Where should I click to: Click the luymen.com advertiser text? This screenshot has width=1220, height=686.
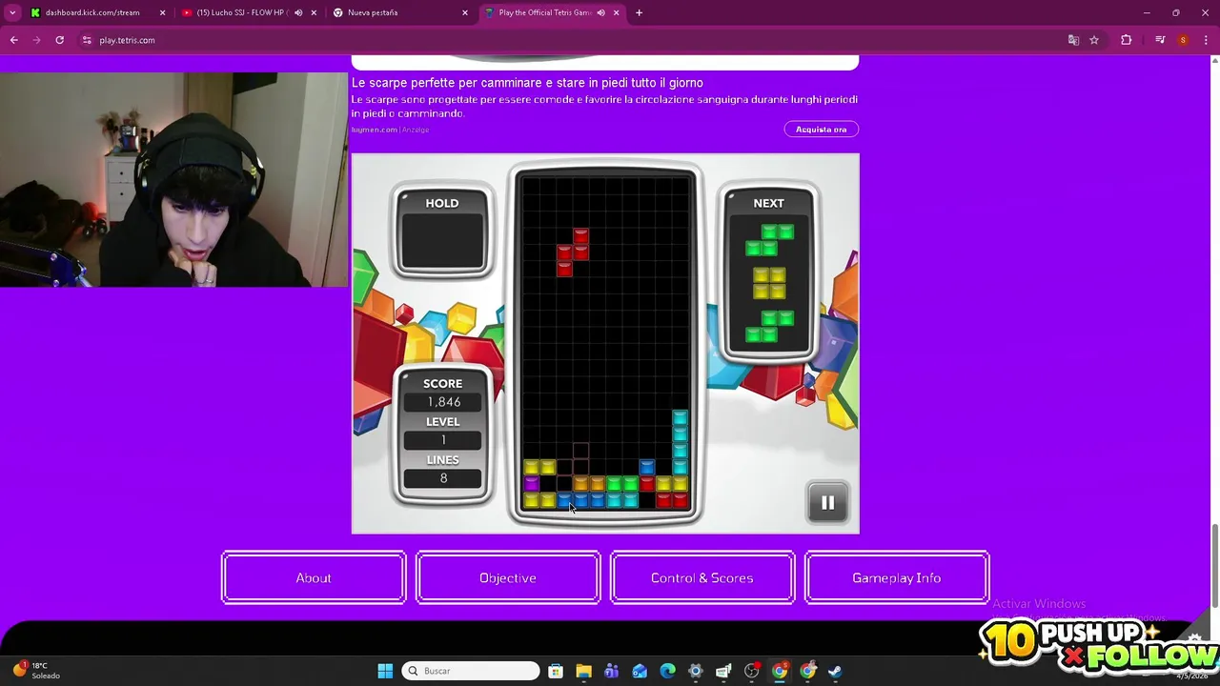(x=374, y=130)
